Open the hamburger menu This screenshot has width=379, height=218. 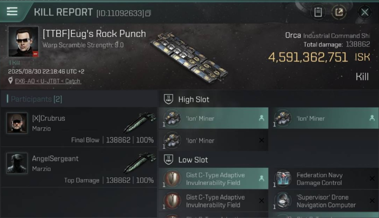pyautogui.click(x=12, y=11)
